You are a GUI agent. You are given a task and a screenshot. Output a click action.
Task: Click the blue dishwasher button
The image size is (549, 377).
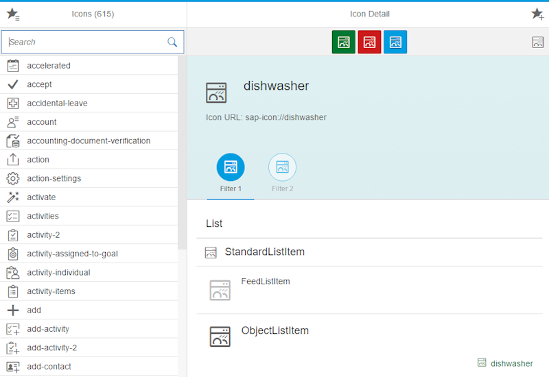tap(395, 42)
